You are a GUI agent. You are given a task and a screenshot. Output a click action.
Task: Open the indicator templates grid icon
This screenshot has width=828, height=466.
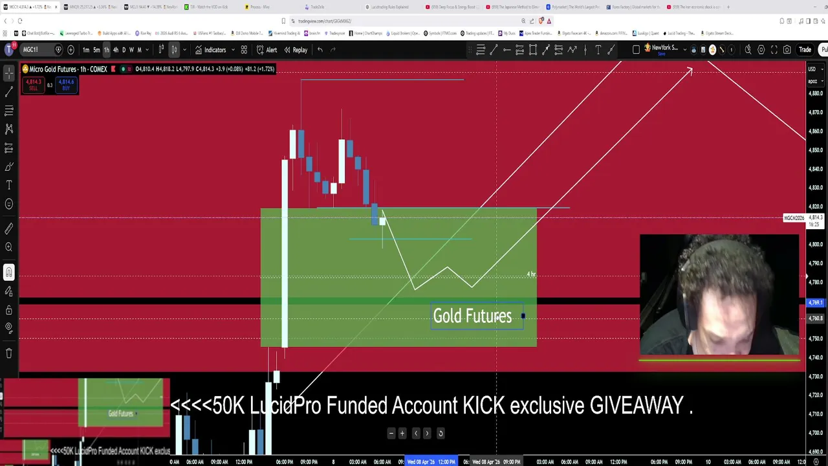[244, 50]
